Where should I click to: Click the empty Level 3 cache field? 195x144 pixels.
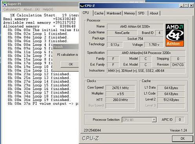[171, 106]
